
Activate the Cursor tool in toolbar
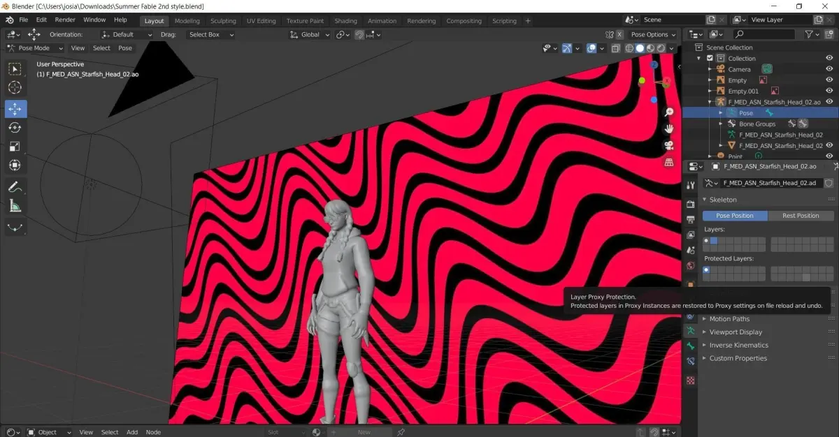click(15, 88)
